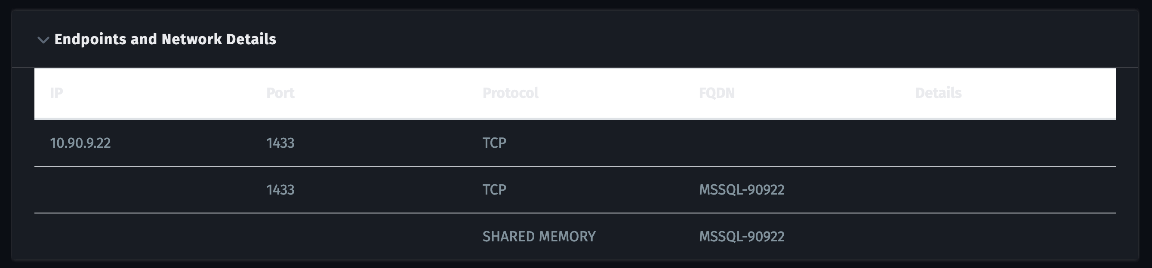
Task: Select TCP in the second endpoint row
Action: coord(495,190)
